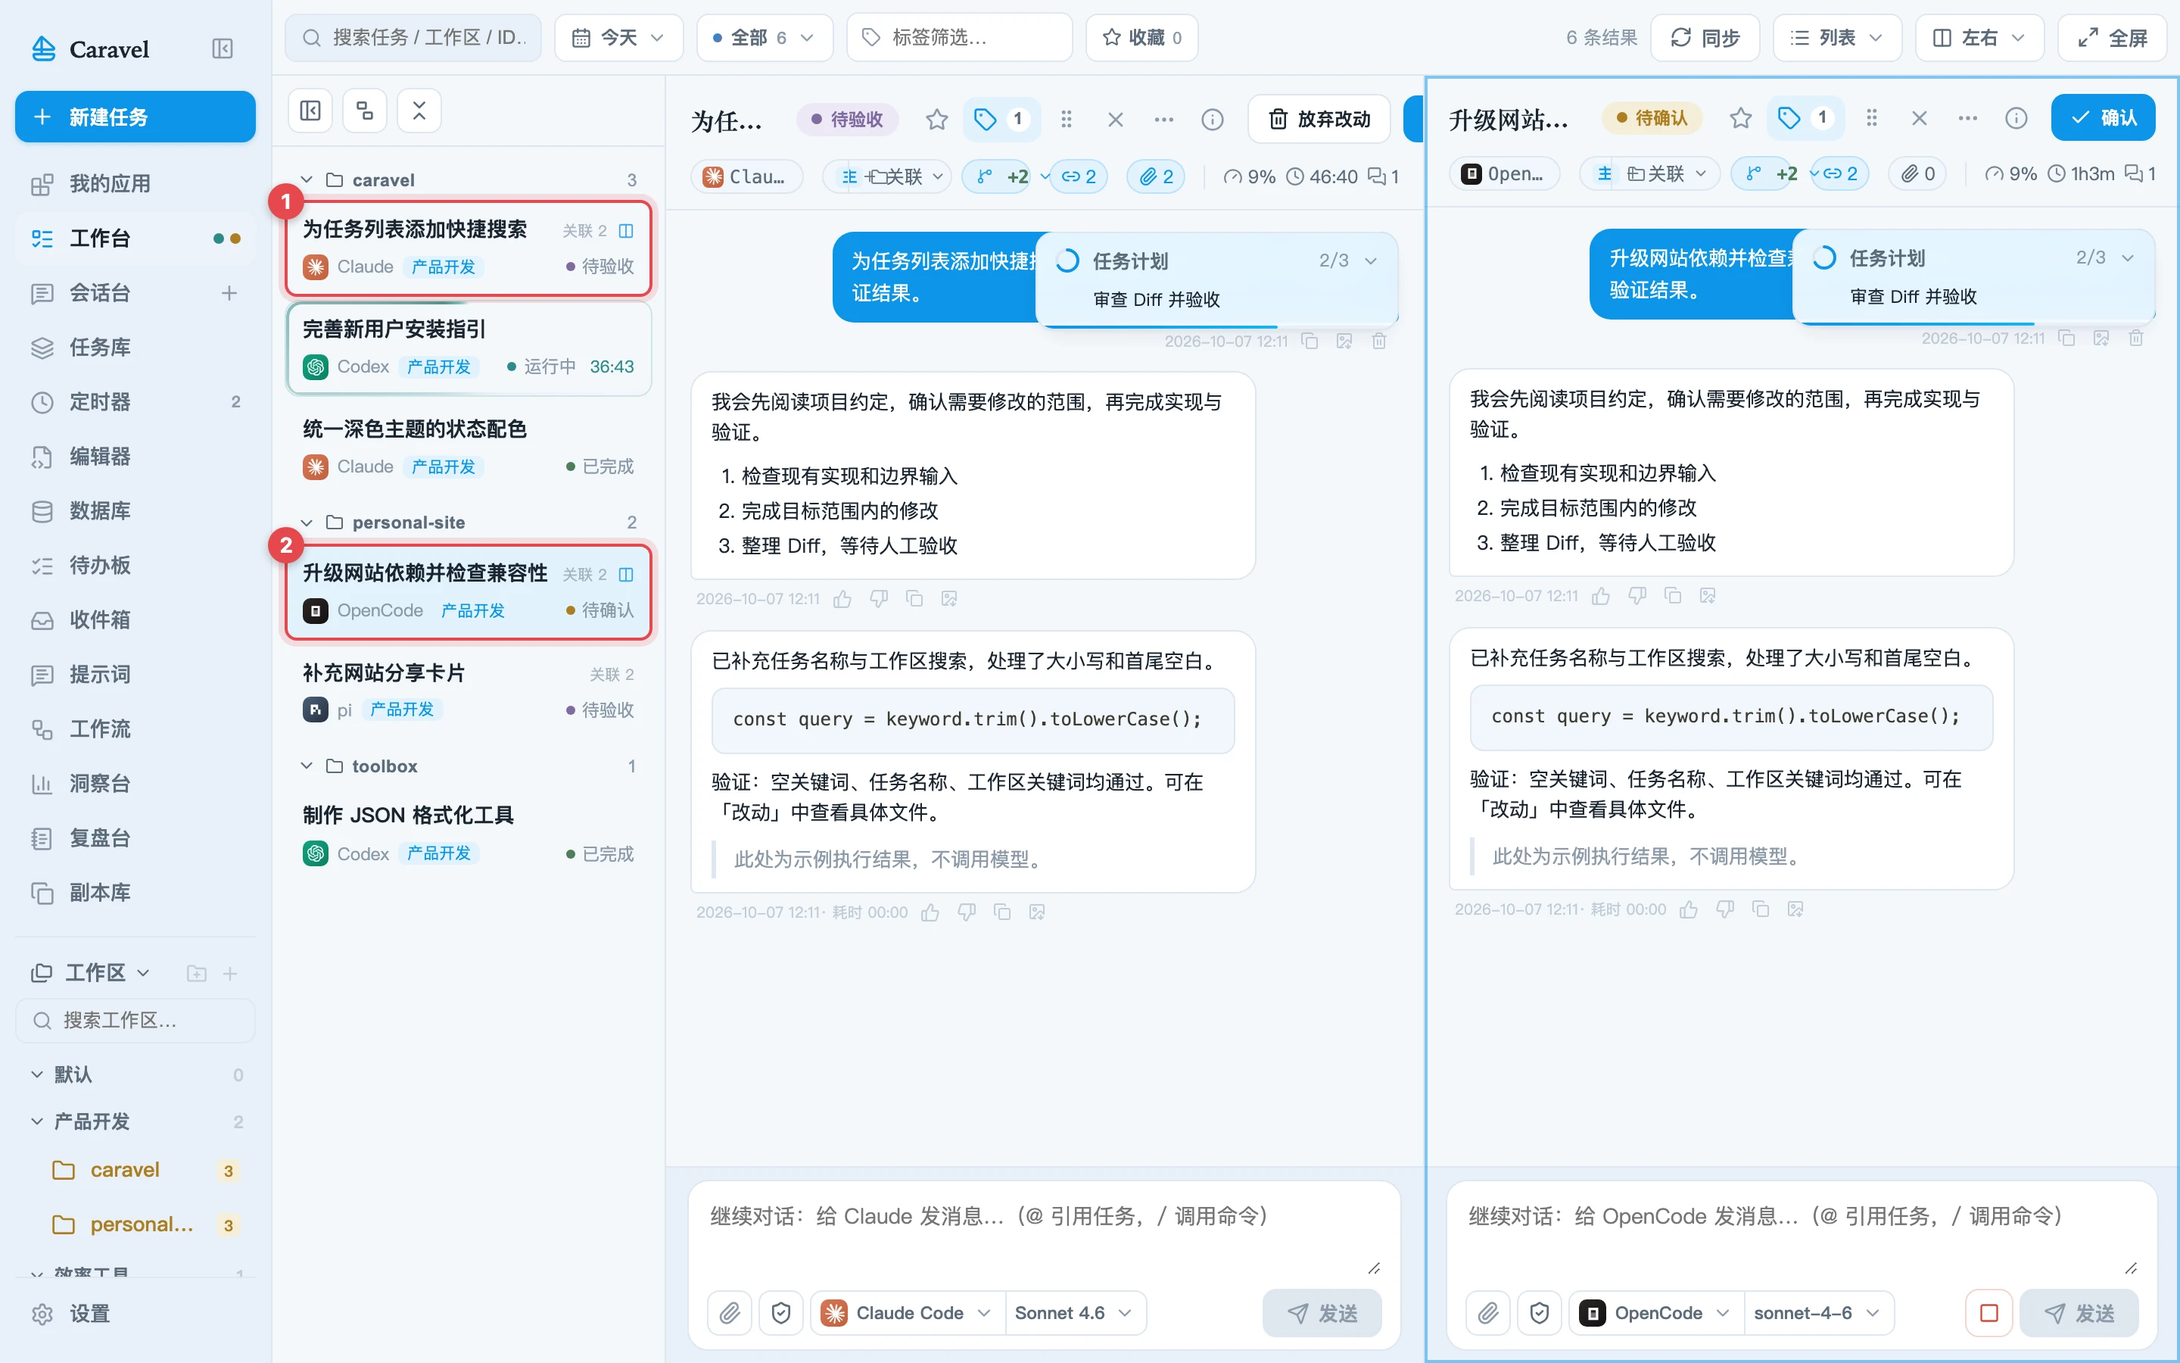This screenshot has height=1363, width=2180.
Task: Add a new 会话台 conversation
Action: (x=229, y=293)
